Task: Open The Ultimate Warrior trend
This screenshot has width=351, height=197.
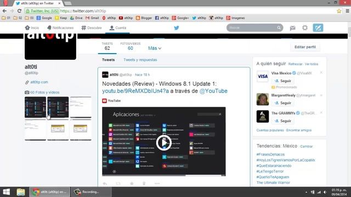Action: point(273,182)
